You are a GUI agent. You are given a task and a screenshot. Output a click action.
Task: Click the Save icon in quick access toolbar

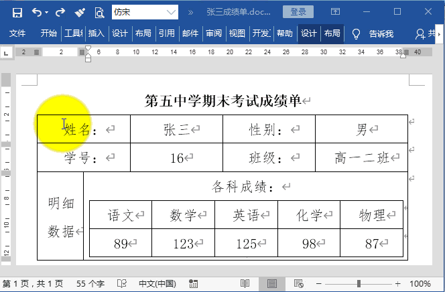[x=17, y=12]
